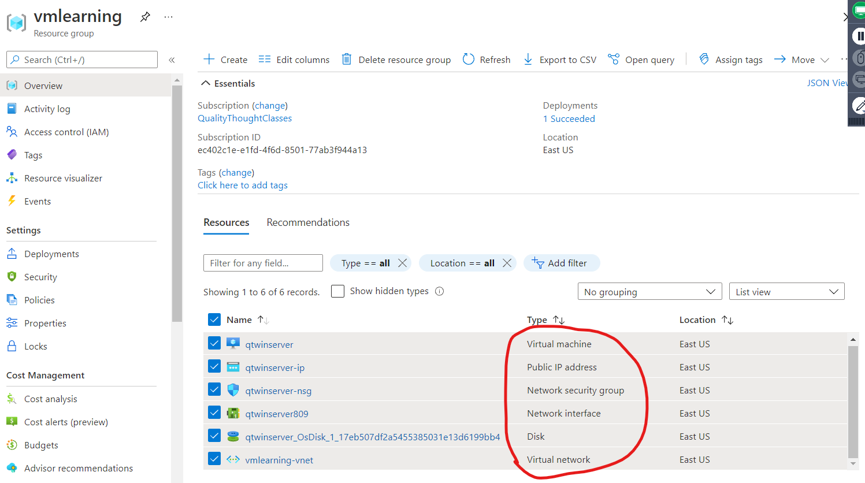This screenshot has width=865, height=483.
Task: Uncheck the vmlearning-vnet checkbox
Action: [x=214, y=458]
